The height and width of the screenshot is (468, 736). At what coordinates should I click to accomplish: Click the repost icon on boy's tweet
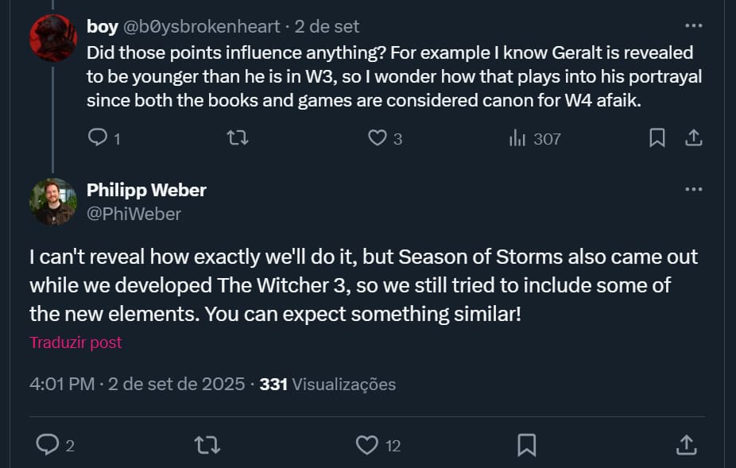tap(236, 137)
